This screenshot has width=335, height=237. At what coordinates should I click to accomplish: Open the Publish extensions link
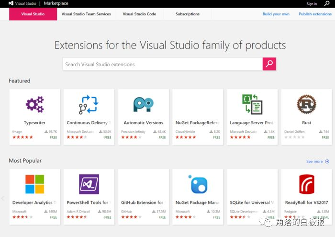pyautogui.click(x=315, y=14)
